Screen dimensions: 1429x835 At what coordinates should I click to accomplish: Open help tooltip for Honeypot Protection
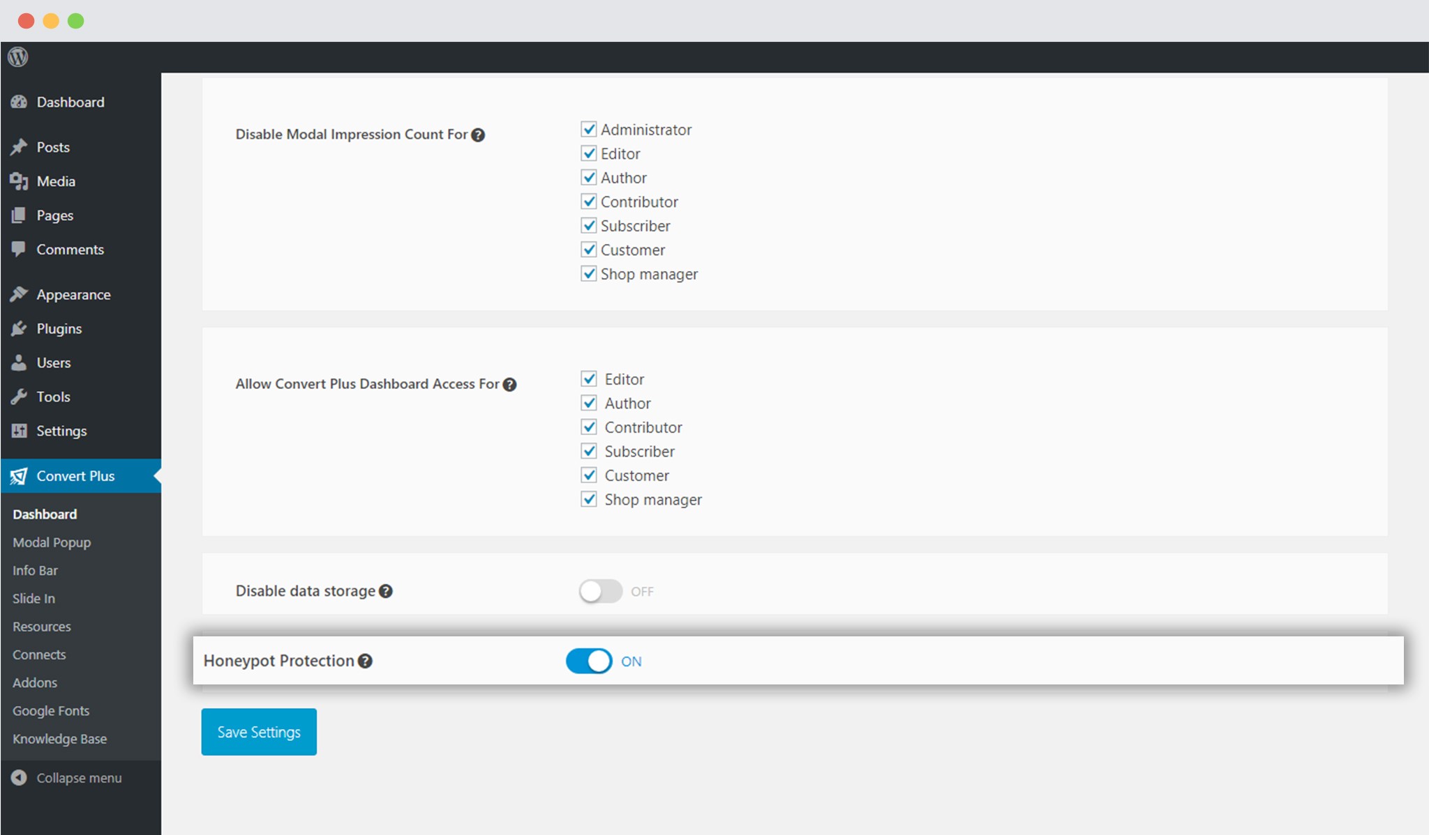point(365,661)
